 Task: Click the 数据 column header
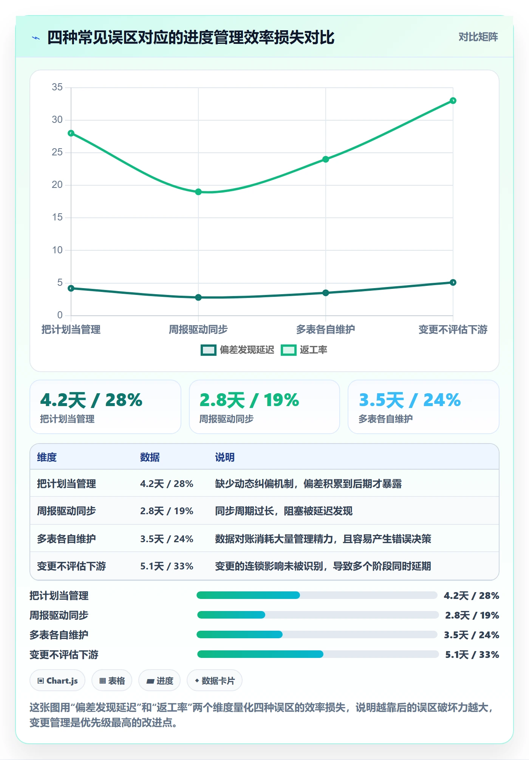[x=150, y=457]
